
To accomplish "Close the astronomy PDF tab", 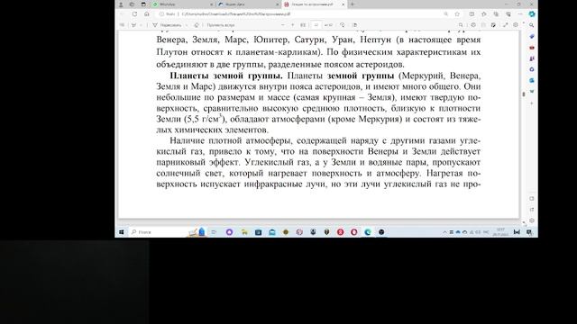I will pyautogui.click(x=343, y=4).
